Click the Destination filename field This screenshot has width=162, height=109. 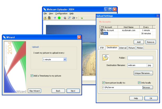(137, 65)
